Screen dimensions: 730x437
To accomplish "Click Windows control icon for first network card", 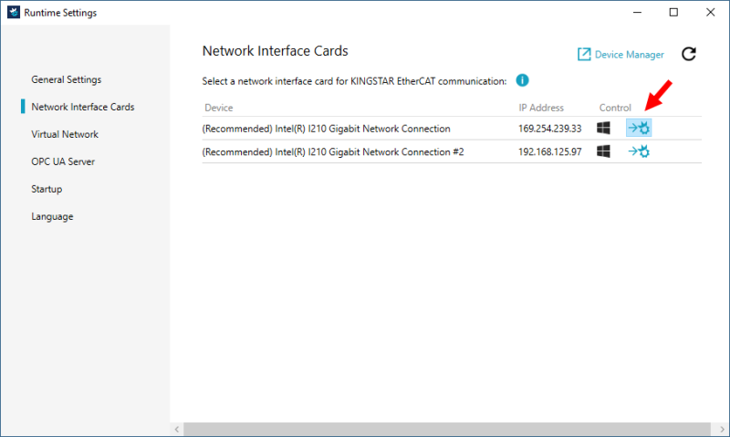I will [603, 129].
